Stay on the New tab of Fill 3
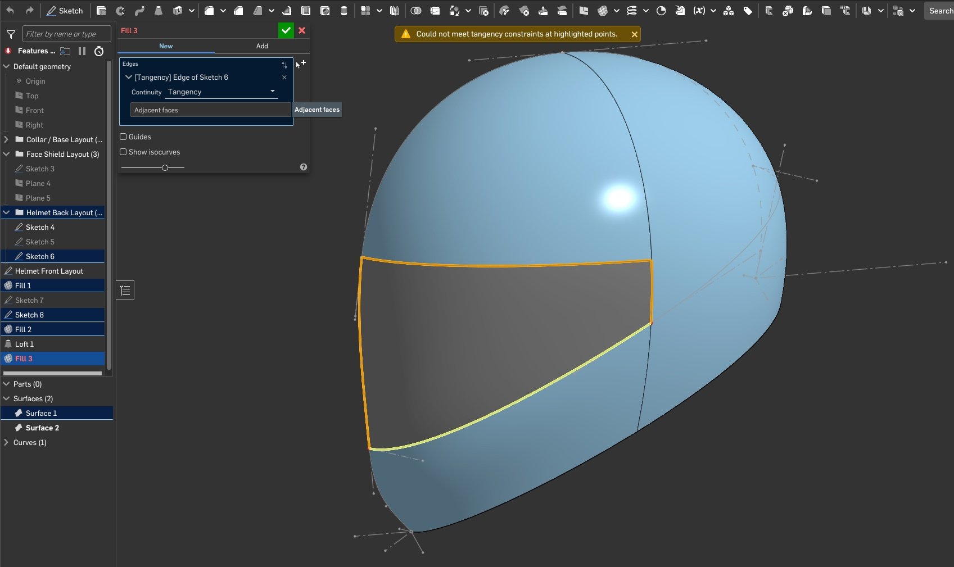The width and height of the screenshot is (954, 567). click(x=165, y=46)
